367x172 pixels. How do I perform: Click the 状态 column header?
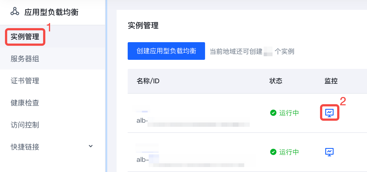coord(276,81)
